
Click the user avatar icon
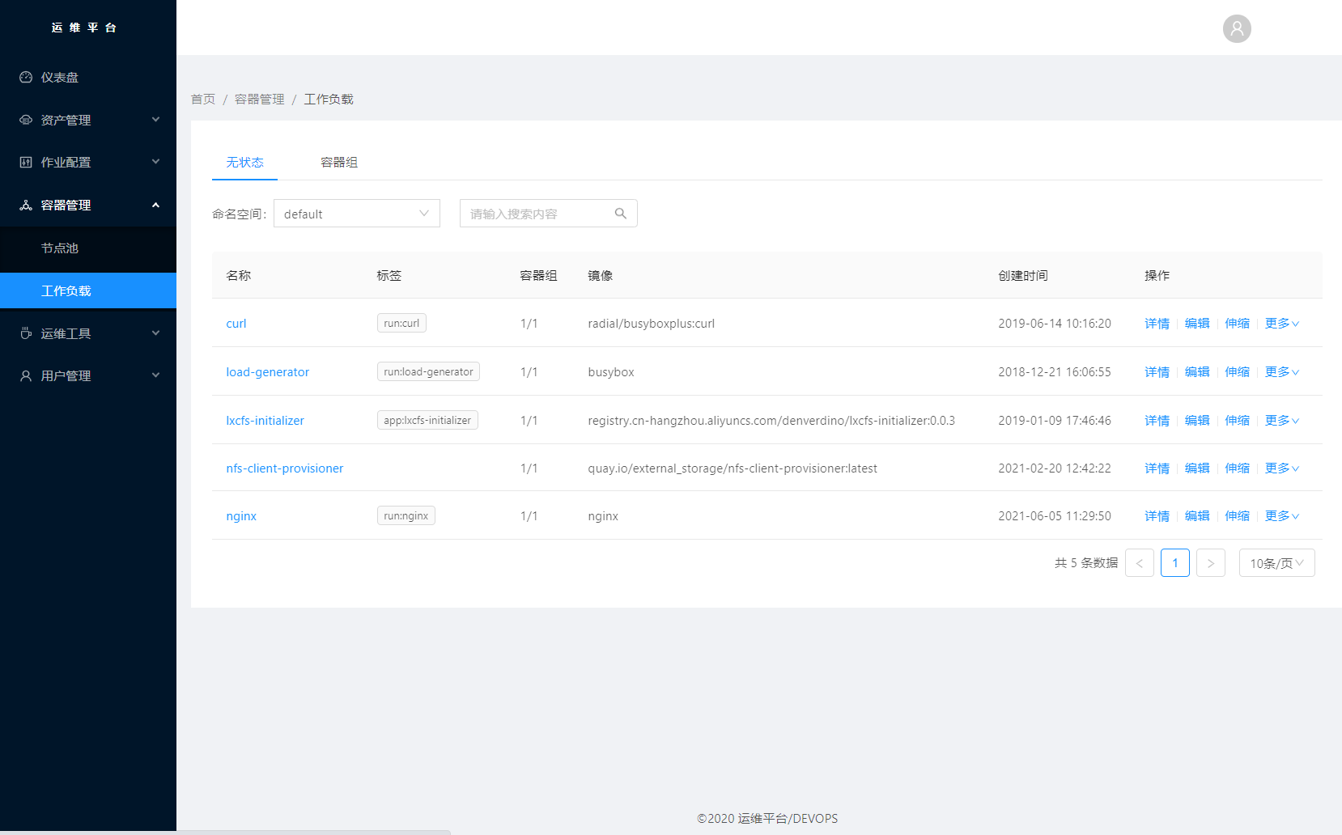1237,29
